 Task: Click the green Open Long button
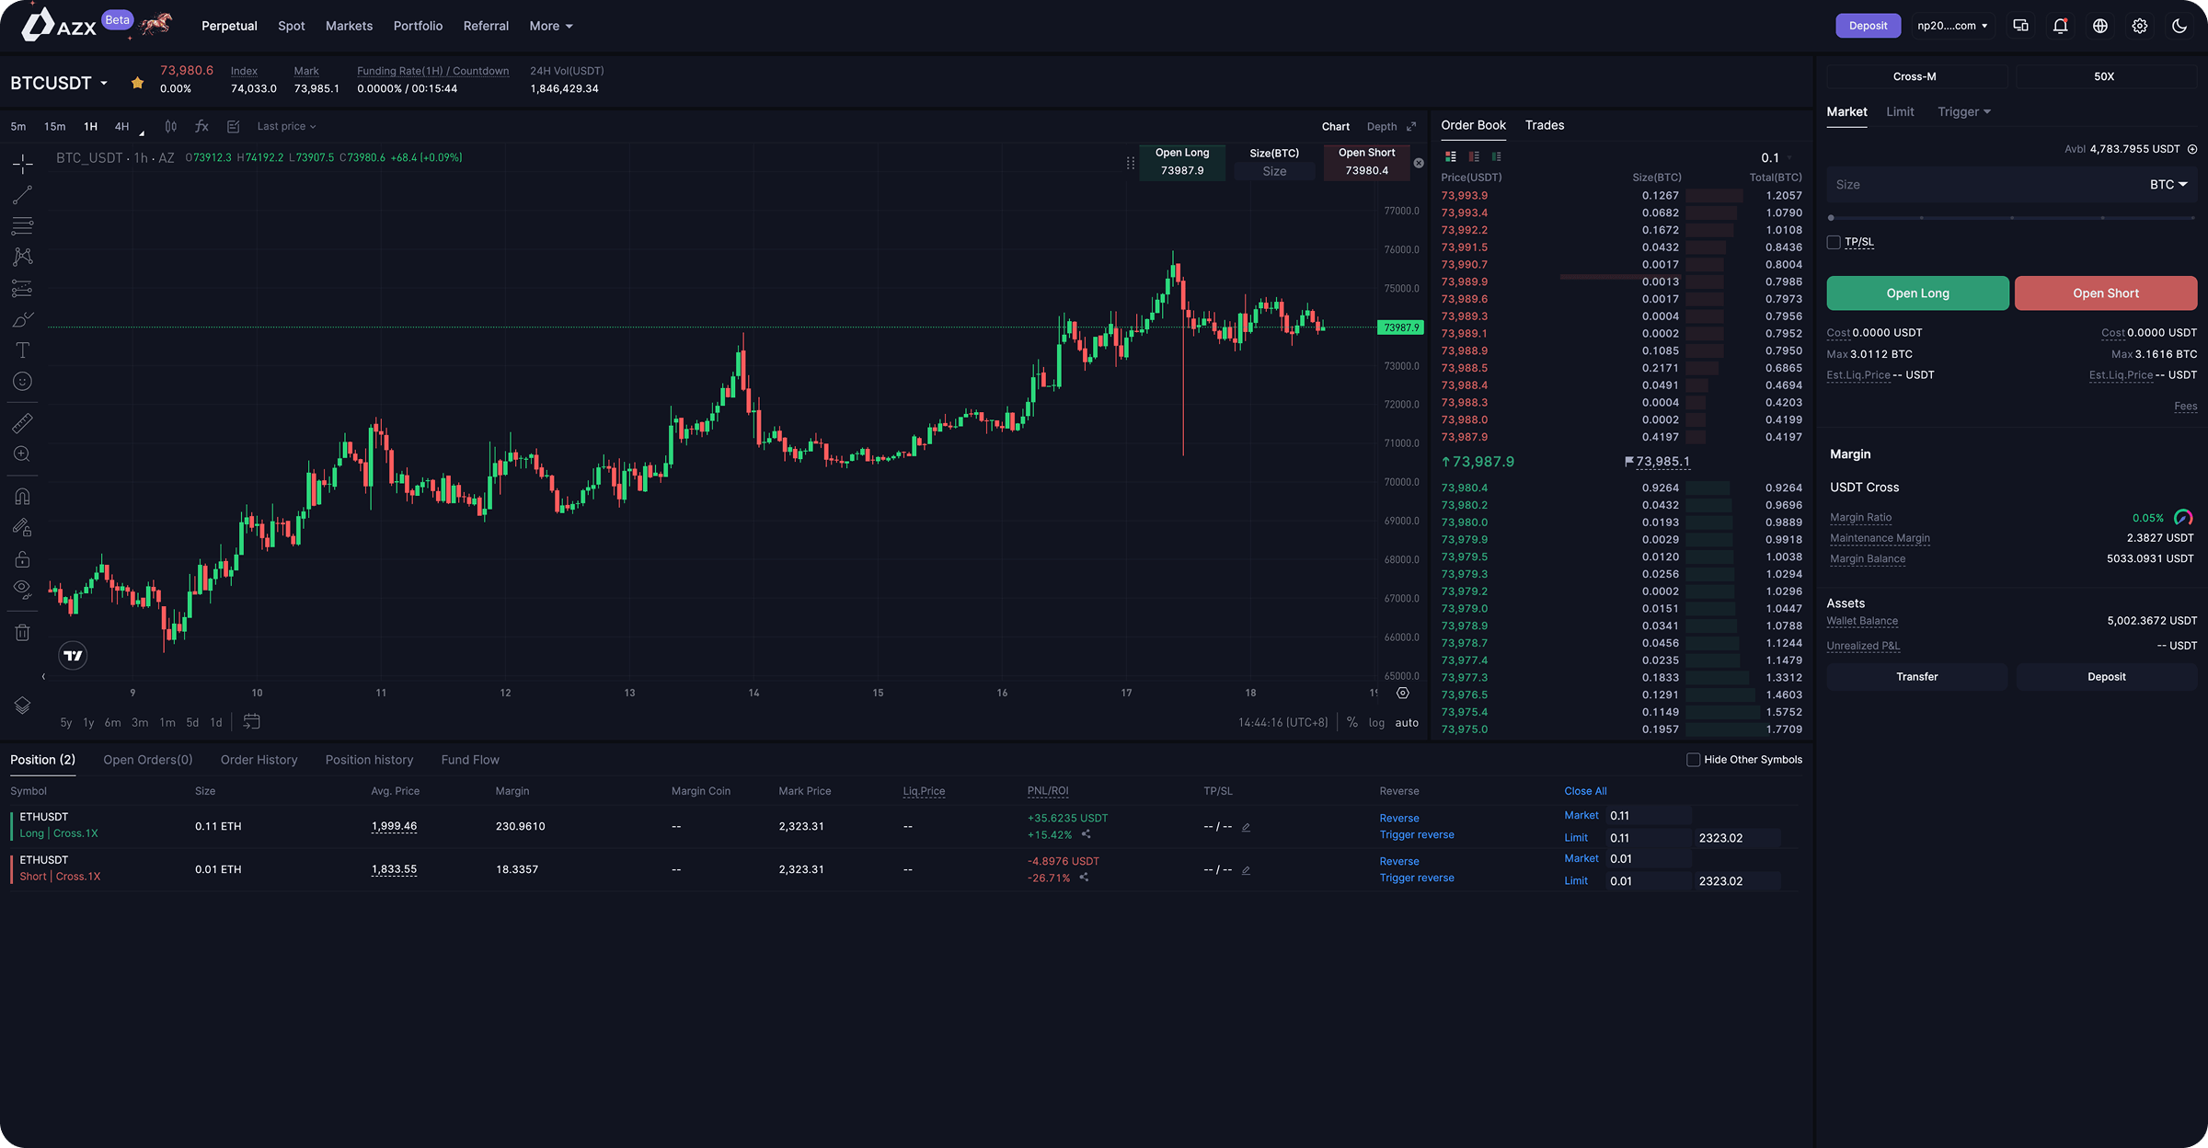tap(1917, 293)
